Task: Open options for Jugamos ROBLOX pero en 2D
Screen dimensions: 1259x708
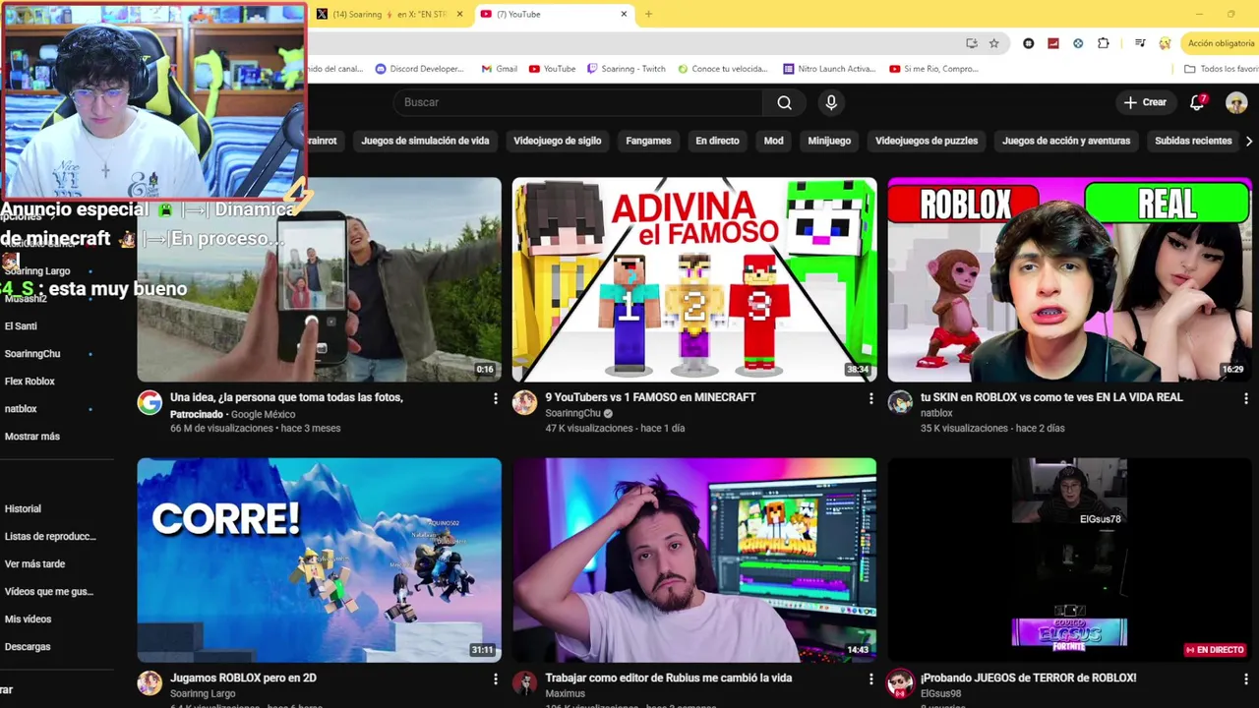Action: tap(495, 678)
